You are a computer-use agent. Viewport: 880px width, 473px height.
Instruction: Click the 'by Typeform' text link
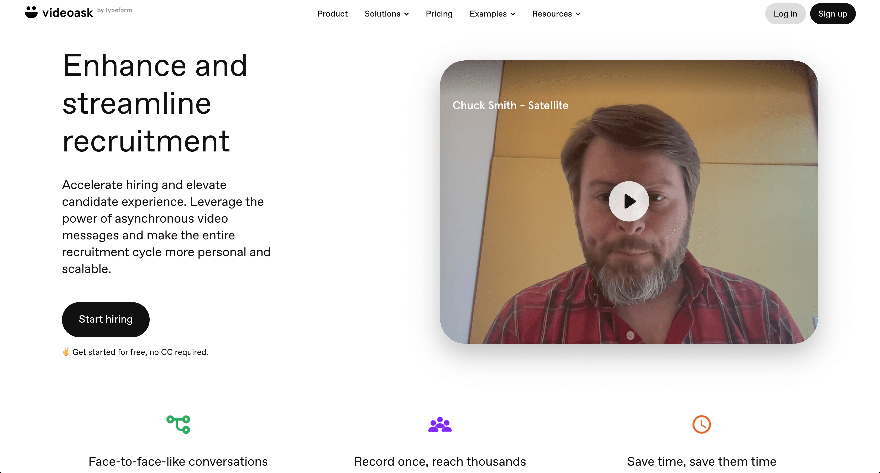coord(114,10)
